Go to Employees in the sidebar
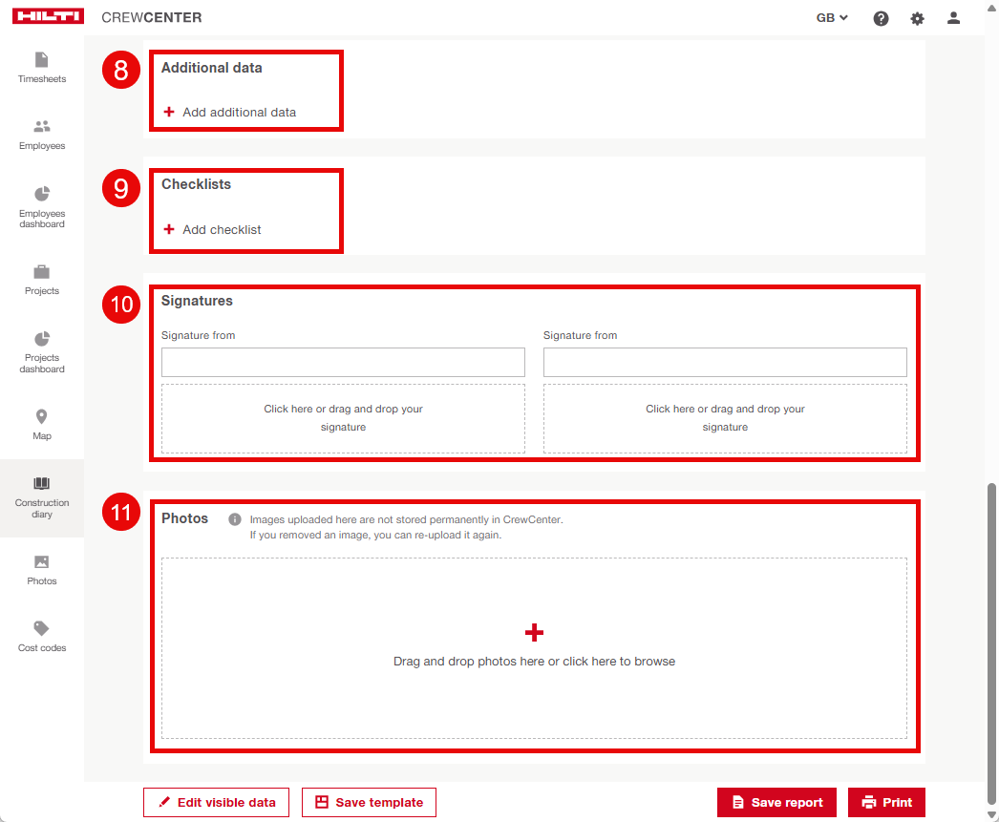999x822 pixels. point(42,127)
